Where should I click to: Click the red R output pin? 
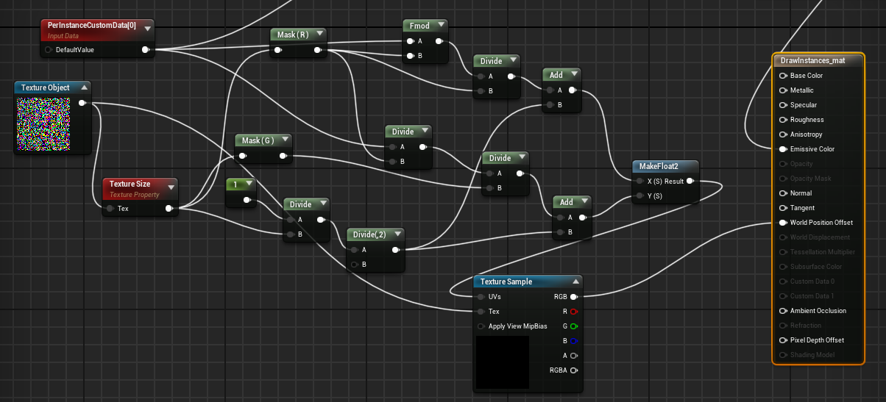coord(573,312)
